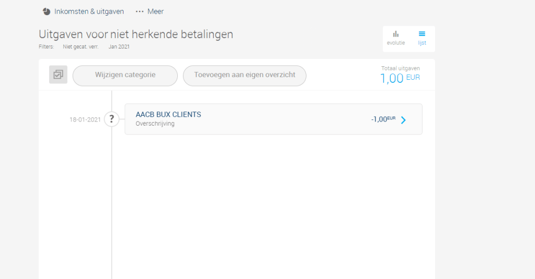Click the question mark category icon
The image size is (535, 279).
[111, 119]
